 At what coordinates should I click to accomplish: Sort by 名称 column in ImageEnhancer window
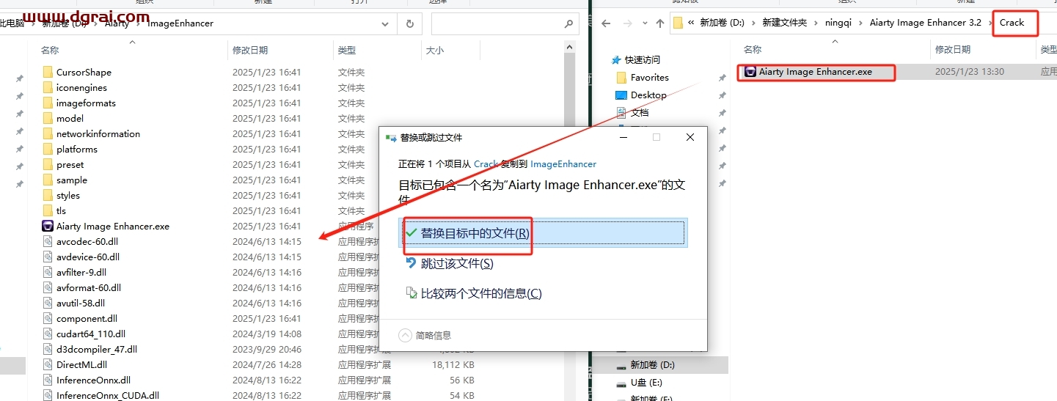50,51
